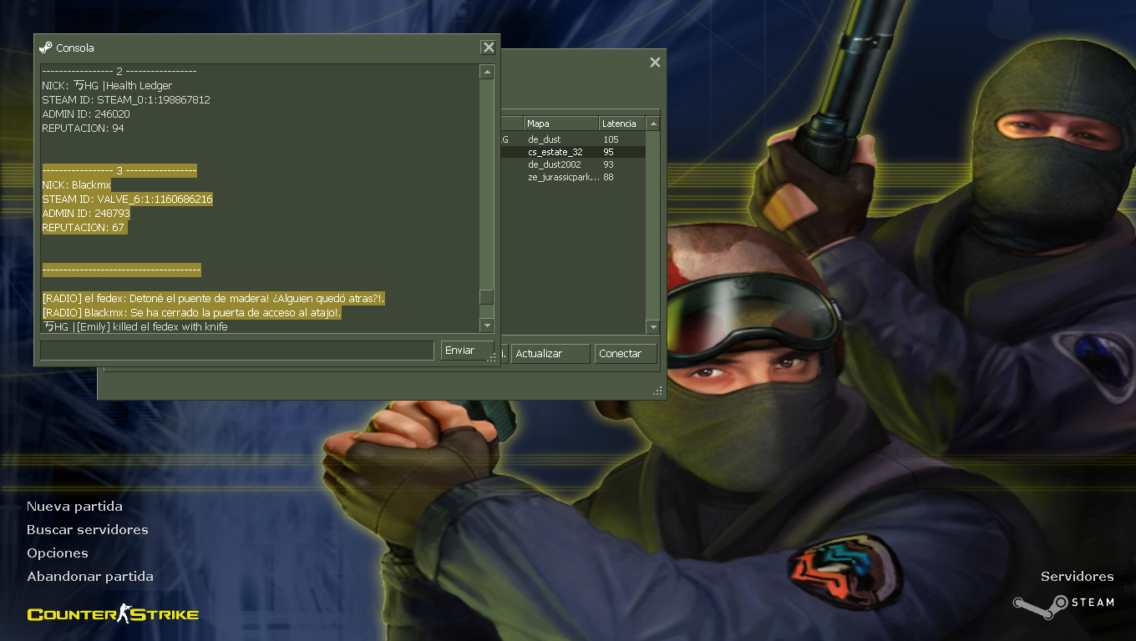Screen dimensions: 1136x641
Task: Open Opciones menu item
Action: [x=58, y=553]
